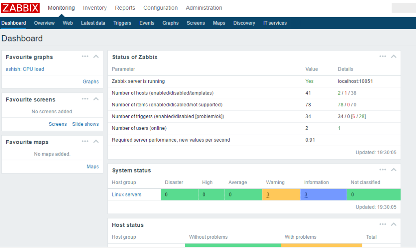
Task: Open the Favourite maps widget menu
Action: 85,141
